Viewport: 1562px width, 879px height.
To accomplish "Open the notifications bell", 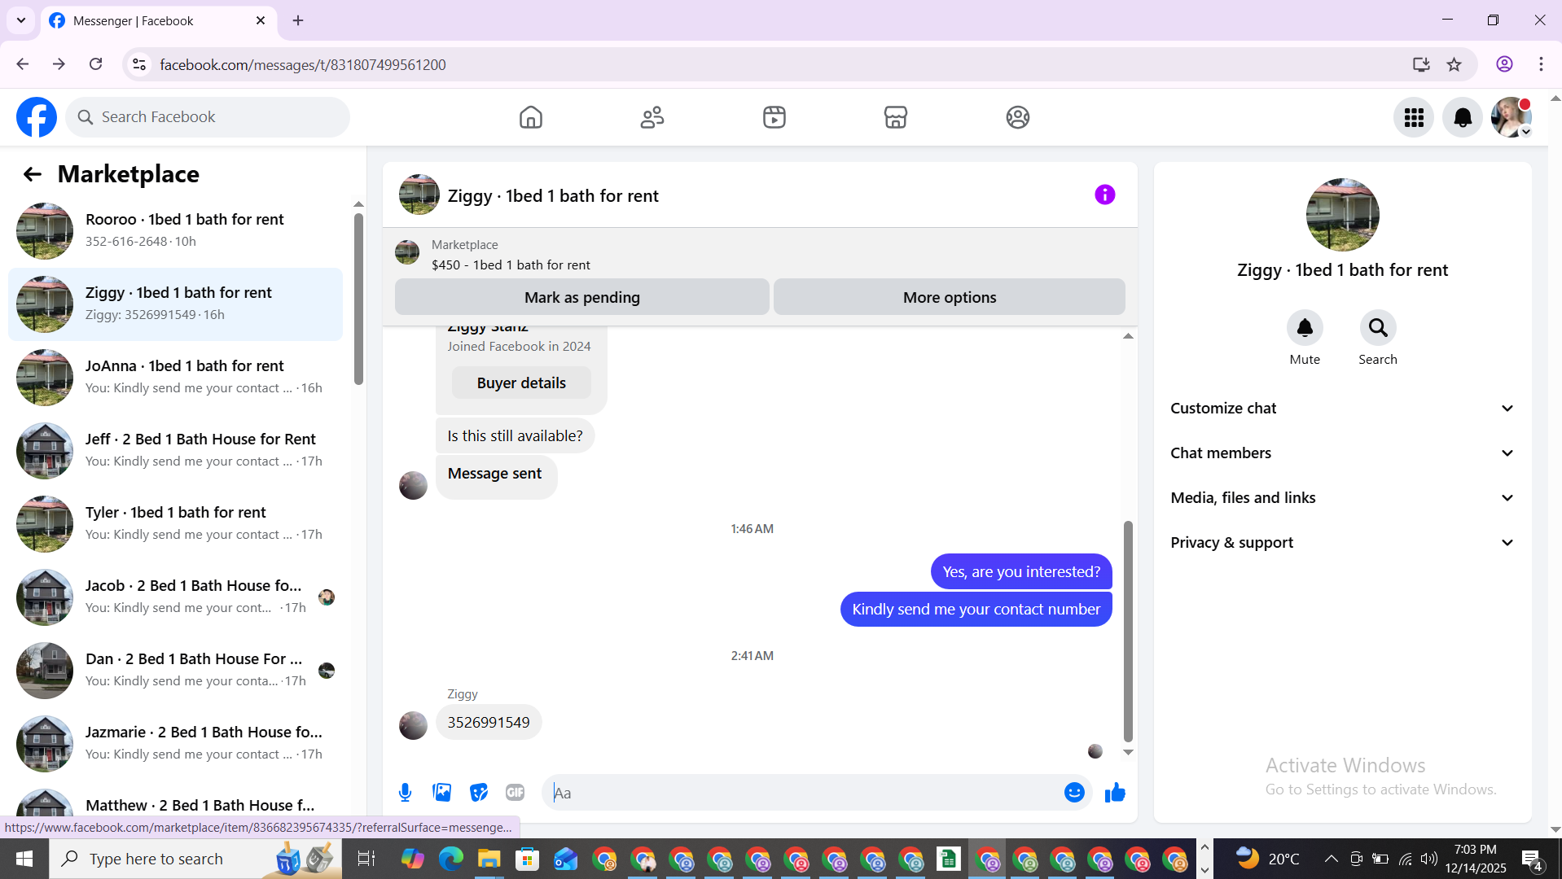I will coord(1463,118).
